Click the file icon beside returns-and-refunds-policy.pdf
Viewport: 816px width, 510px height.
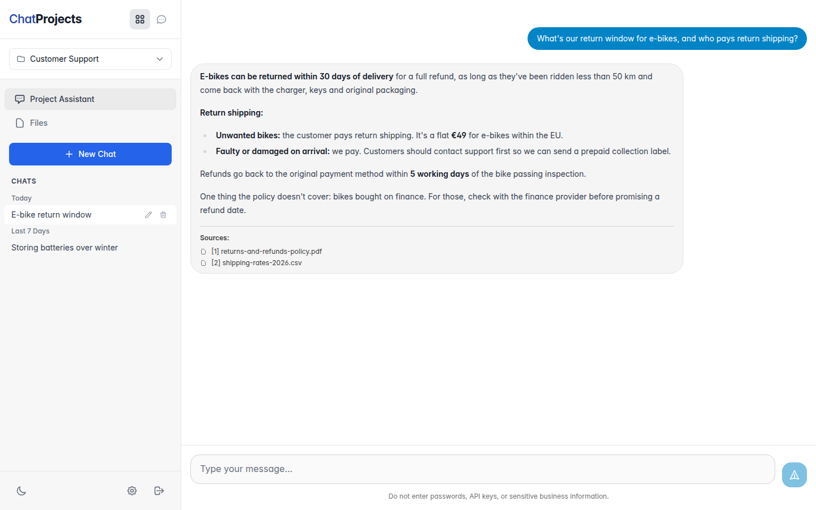[203, 252]
